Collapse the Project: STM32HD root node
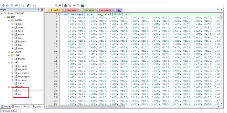227x113 pixels. pos(2,13)
